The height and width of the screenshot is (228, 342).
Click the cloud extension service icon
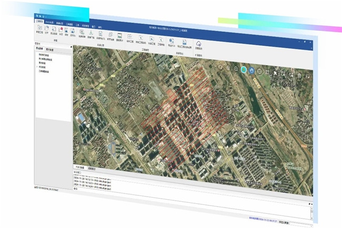tap(199, 44)
